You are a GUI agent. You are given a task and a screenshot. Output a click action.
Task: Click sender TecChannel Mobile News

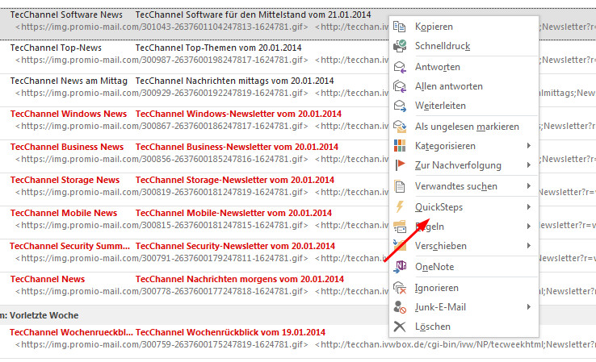click(64, 213)
